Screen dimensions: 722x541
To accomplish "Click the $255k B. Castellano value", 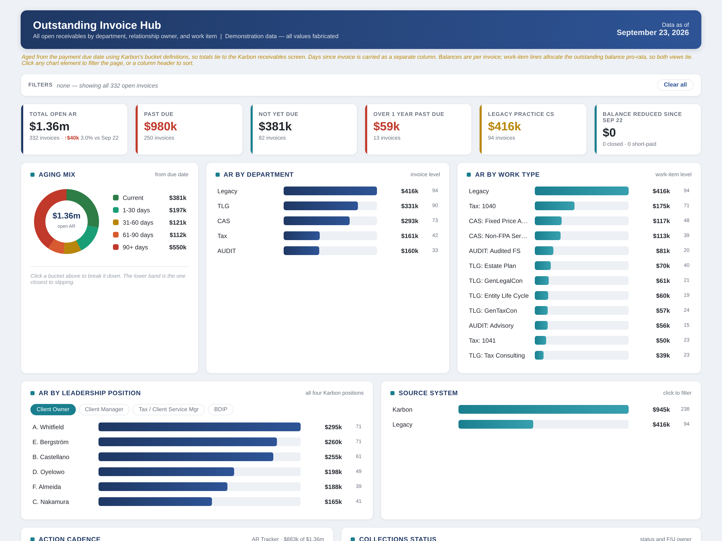I will (x=333, y=457).
